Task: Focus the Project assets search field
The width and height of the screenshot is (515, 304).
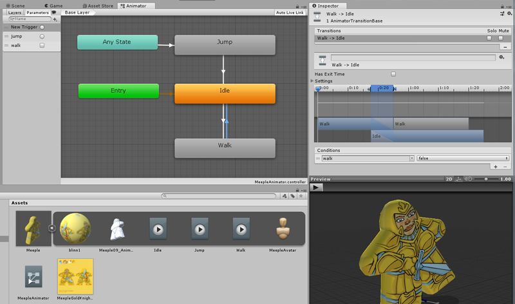Action: click(218, 196)
